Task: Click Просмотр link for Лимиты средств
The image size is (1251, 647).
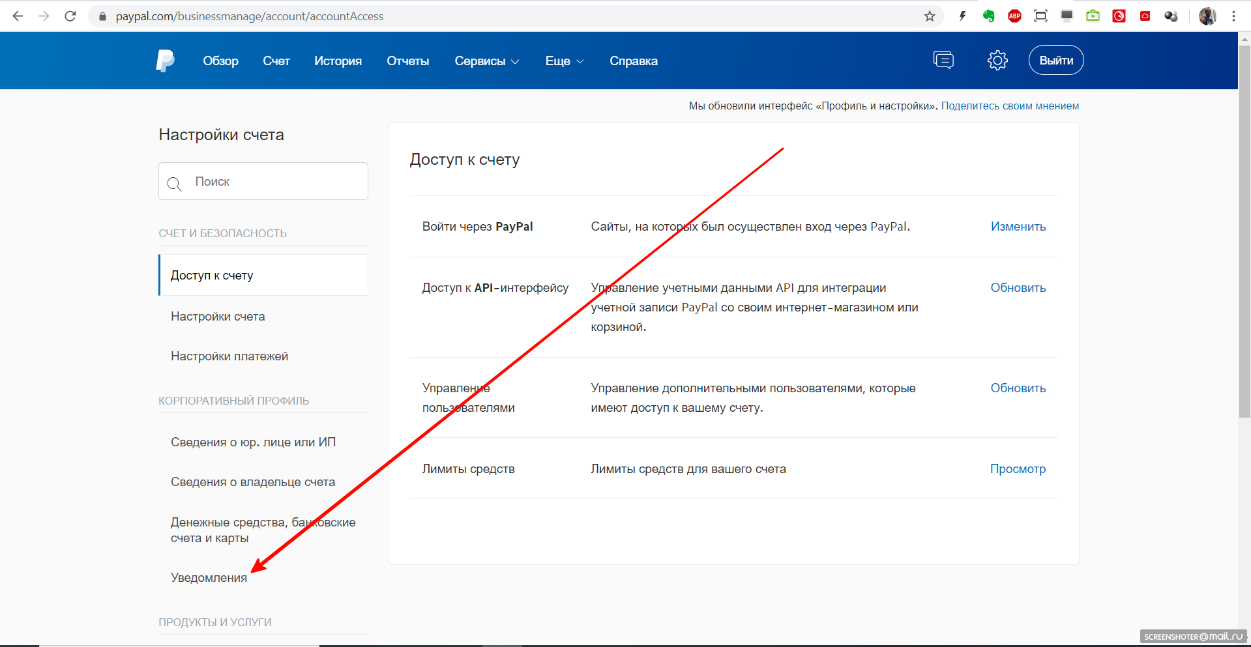Action: coord(1018,469)
